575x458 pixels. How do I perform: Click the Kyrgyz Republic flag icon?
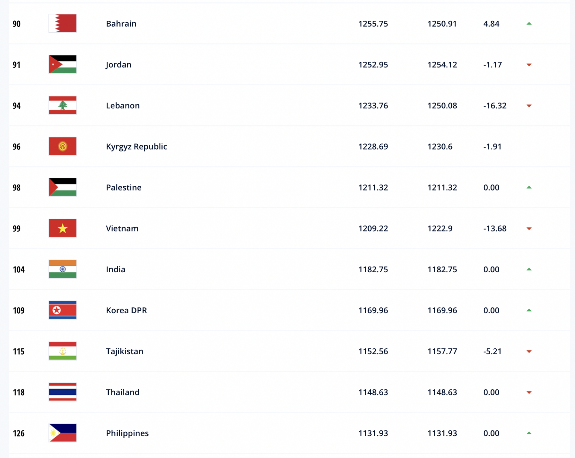(63, 146)
